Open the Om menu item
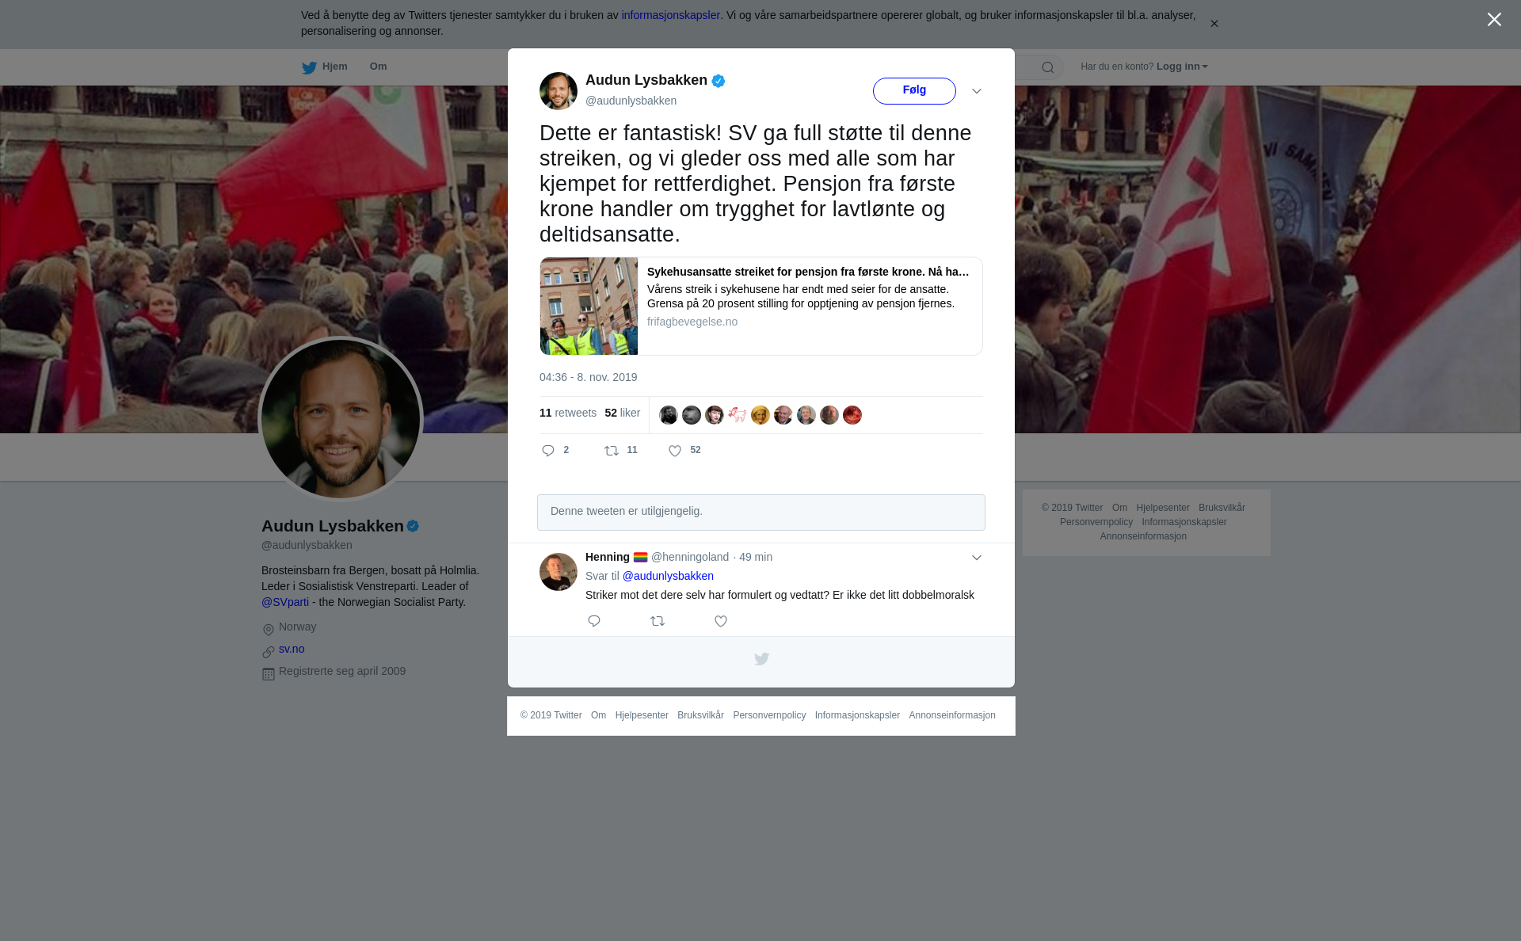This screenshot has height=941, width=1521. coord(378,67)
